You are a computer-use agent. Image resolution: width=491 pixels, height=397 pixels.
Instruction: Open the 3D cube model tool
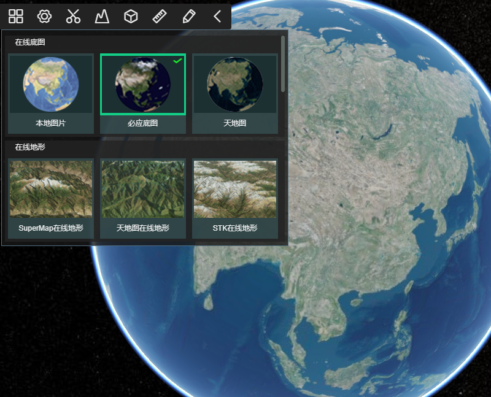tap(131, 17)
